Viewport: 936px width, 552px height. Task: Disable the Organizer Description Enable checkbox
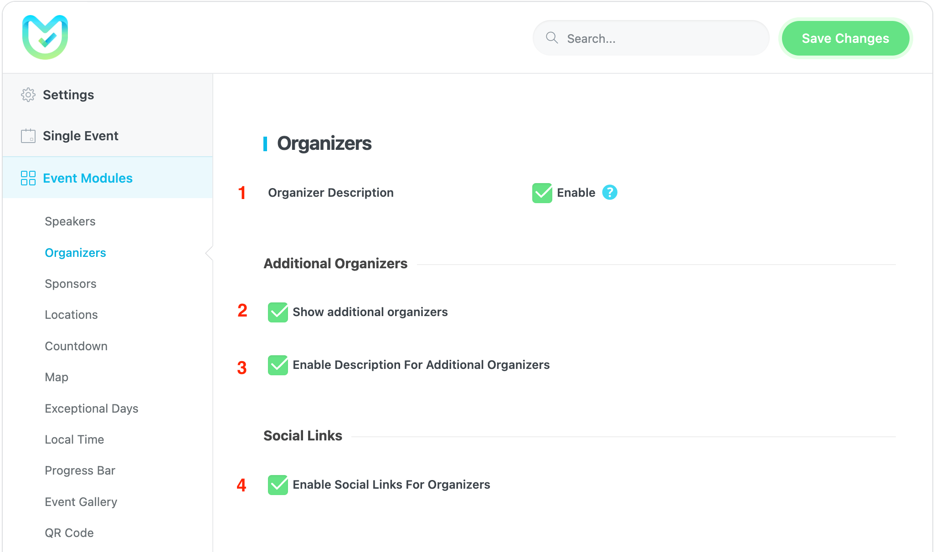(x=542, y=193)
